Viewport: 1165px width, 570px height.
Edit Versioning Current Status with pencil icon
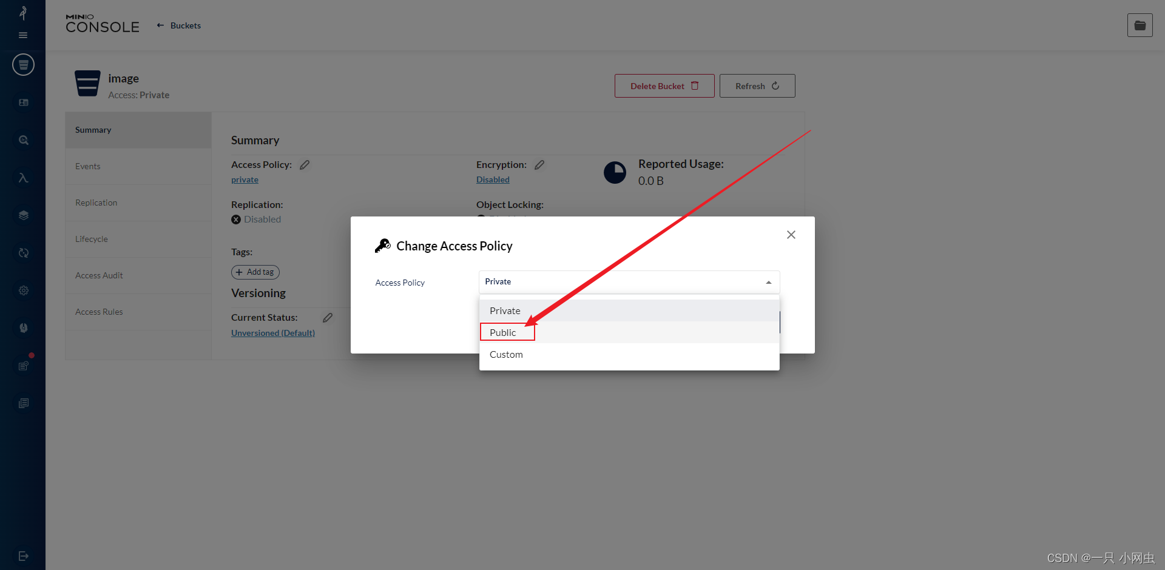[328, 318]
